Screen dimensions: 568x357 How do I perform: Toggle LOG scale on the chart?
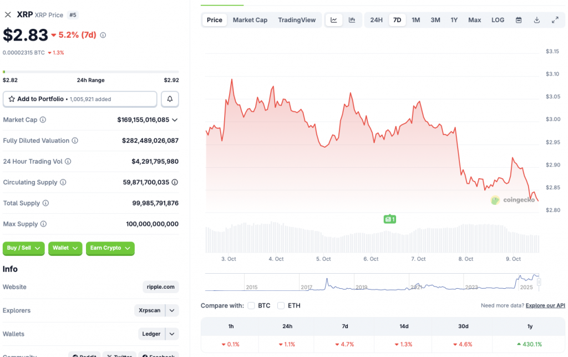coord(497,19)
